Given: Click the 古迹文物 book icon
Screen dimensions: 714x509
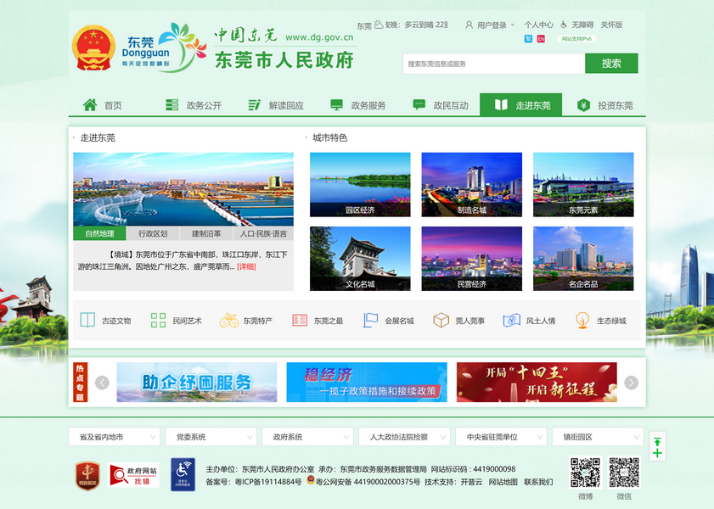Looking at the screenshot, I should [87, 321].
